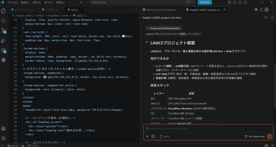Toggle the editor group lock icon
This screenshot has height=147, width=276.
(x=266, y=10)
